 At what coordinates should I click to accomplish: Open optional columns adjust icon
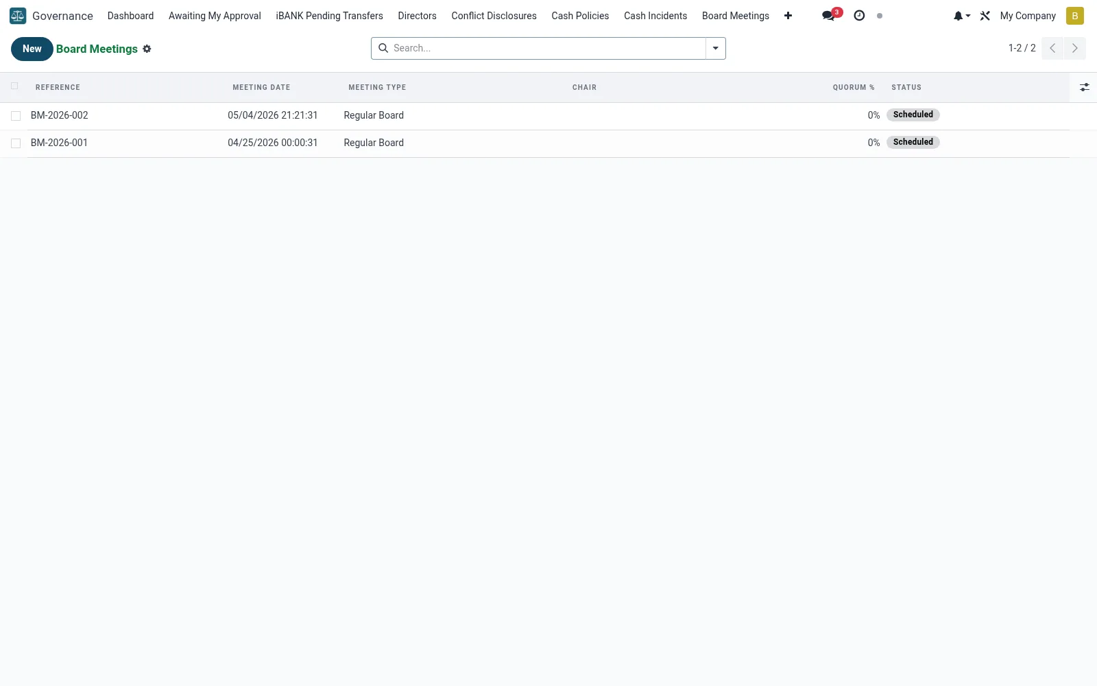pos(1084,87)
